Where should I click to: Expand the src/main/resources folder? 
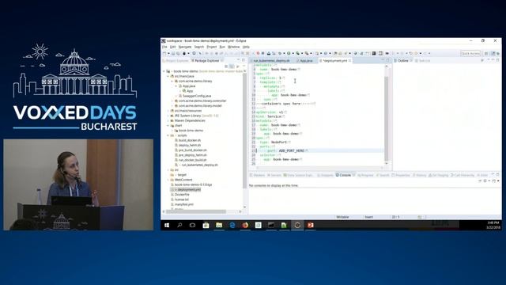[x=168, y=111]
